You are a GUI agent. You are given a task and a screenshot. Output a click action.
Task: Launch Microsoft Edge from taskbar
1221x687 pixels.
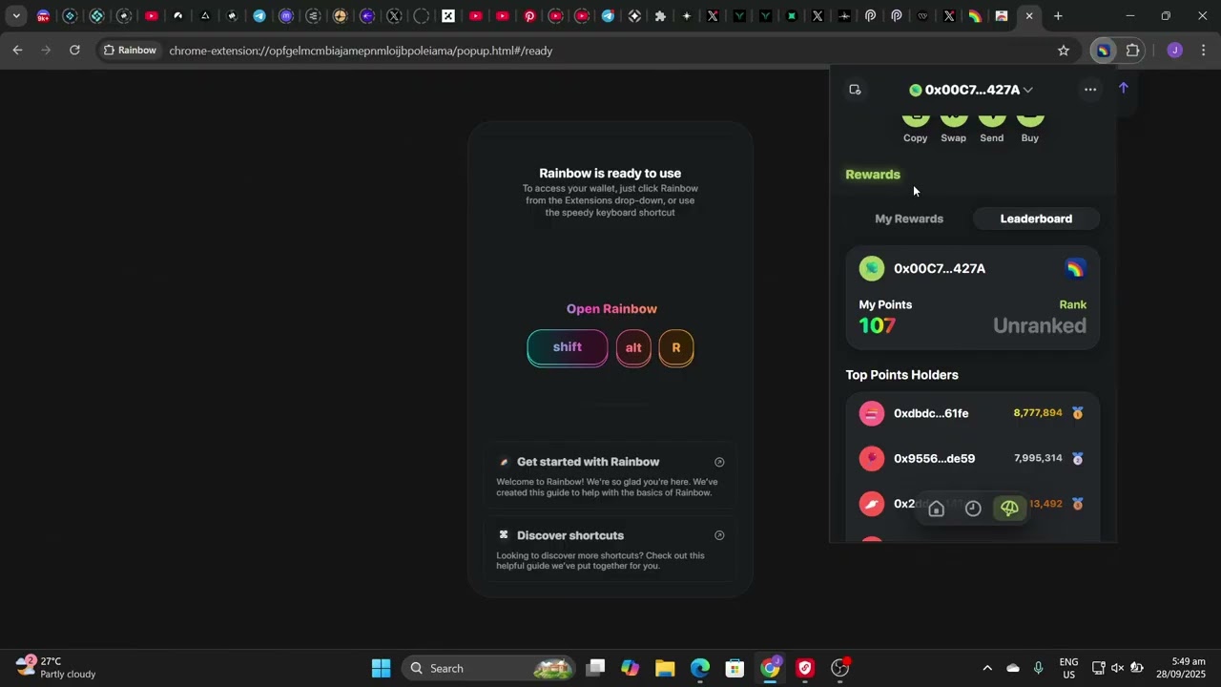[x=700, y=668]
